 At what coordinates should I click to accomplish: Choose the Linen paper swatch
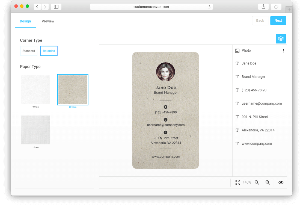point(35,130)
